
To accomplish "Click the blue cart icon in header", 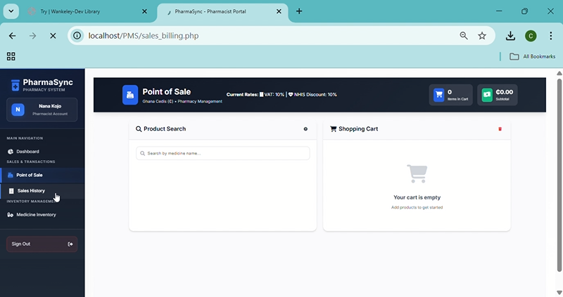I will tap(438, 95).
